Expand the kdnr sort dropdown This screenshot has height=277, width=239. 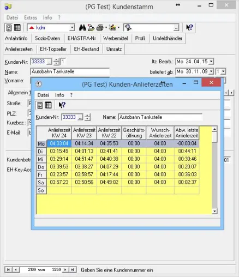[72, 28]
